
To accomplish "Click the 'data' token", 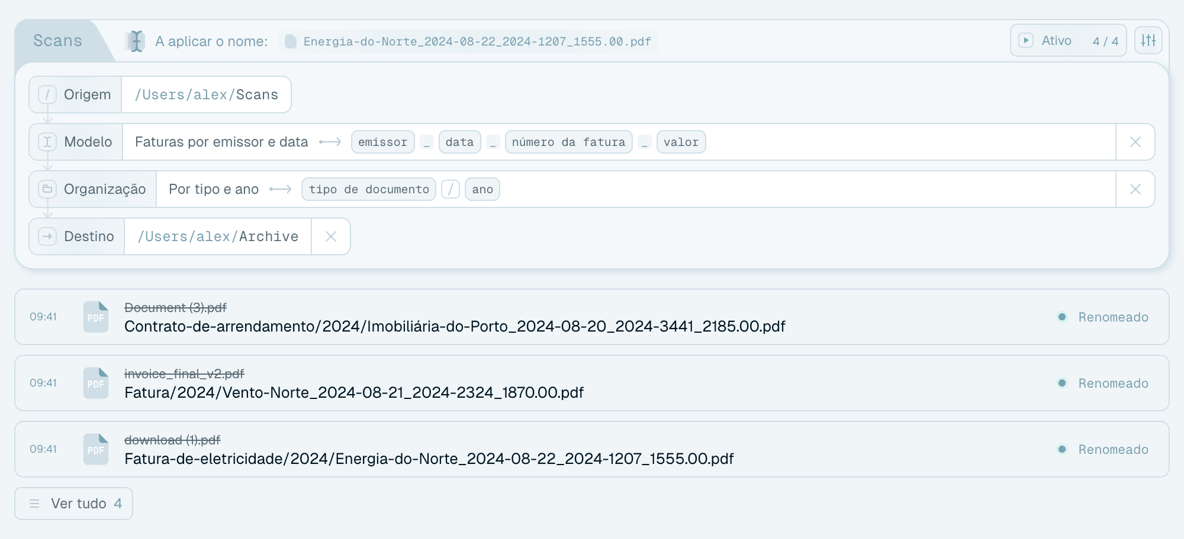I will pyautogui.click(x=460, y=142).
